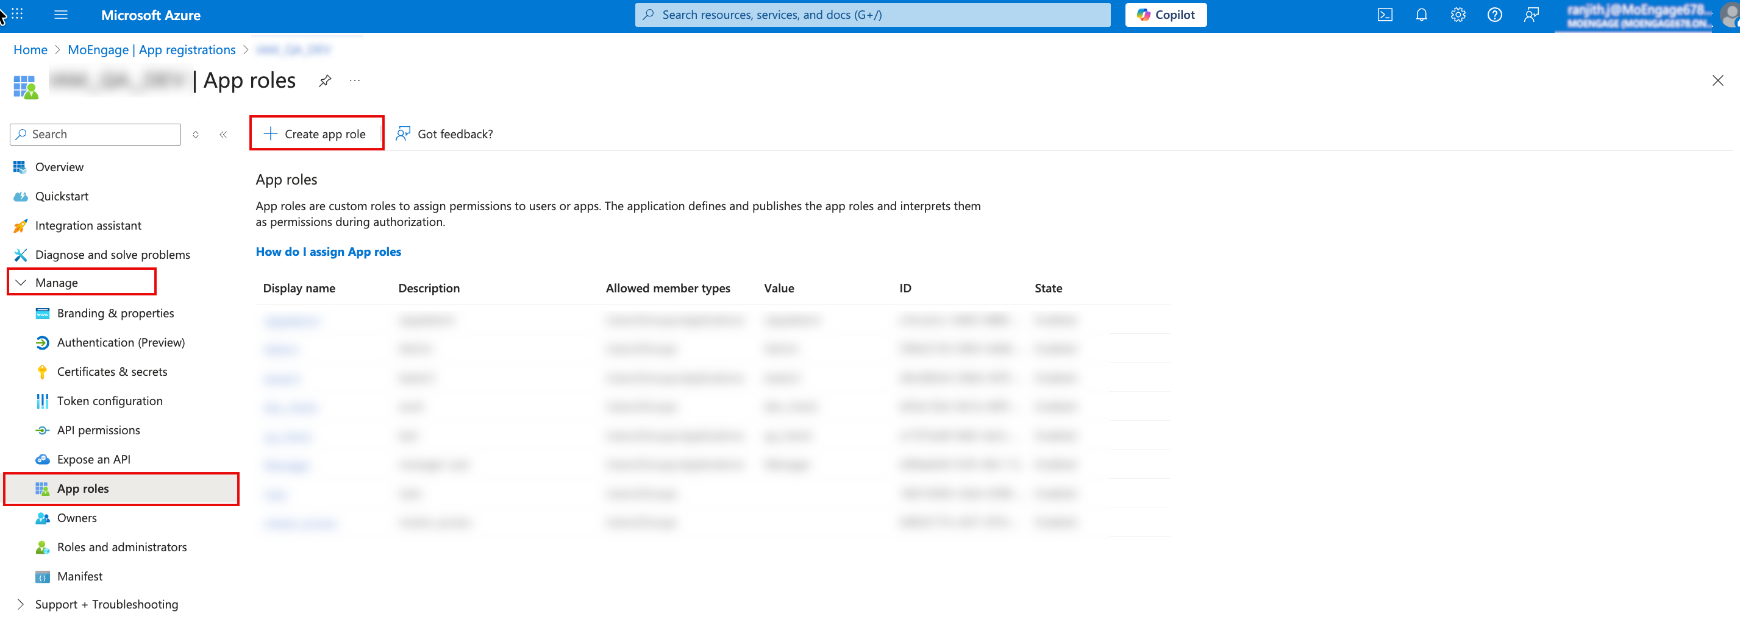This screenshot has width=1740, height=642.
Task: Open portal settings gear icon
Action: tap(1458, 15)
